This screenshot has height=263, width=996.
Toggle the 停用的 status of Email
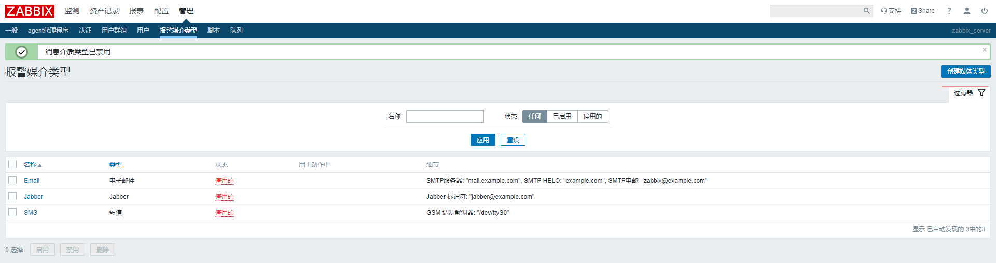click(225, 181)
